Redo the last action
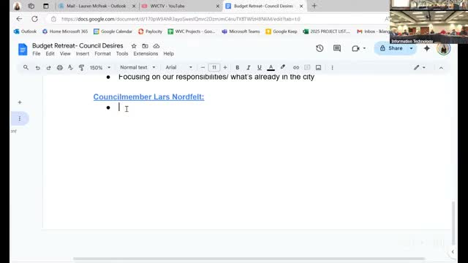 click(48, 68)
